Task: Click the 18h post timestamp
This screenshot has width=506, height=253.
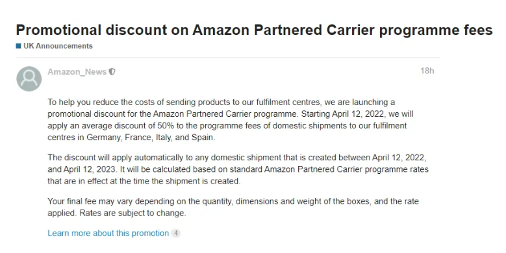Action: (427, 71)
